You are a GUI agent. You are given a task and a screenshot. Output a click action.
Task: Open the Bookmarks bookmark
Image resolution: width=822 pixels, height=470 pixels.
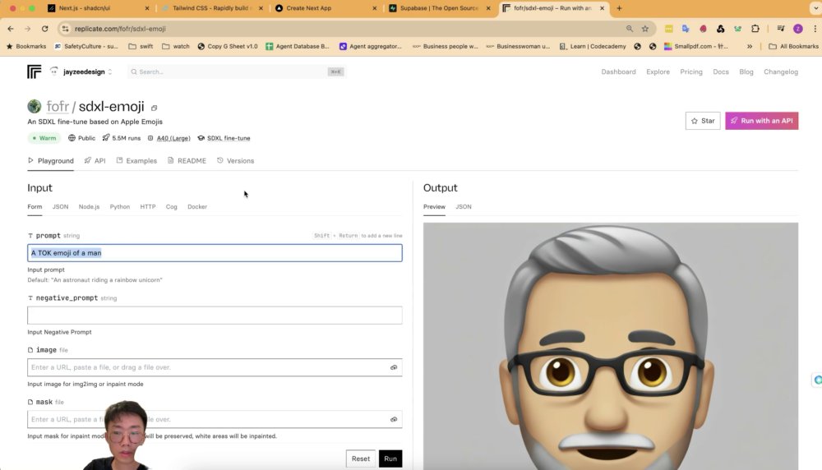tap(26, 46)
